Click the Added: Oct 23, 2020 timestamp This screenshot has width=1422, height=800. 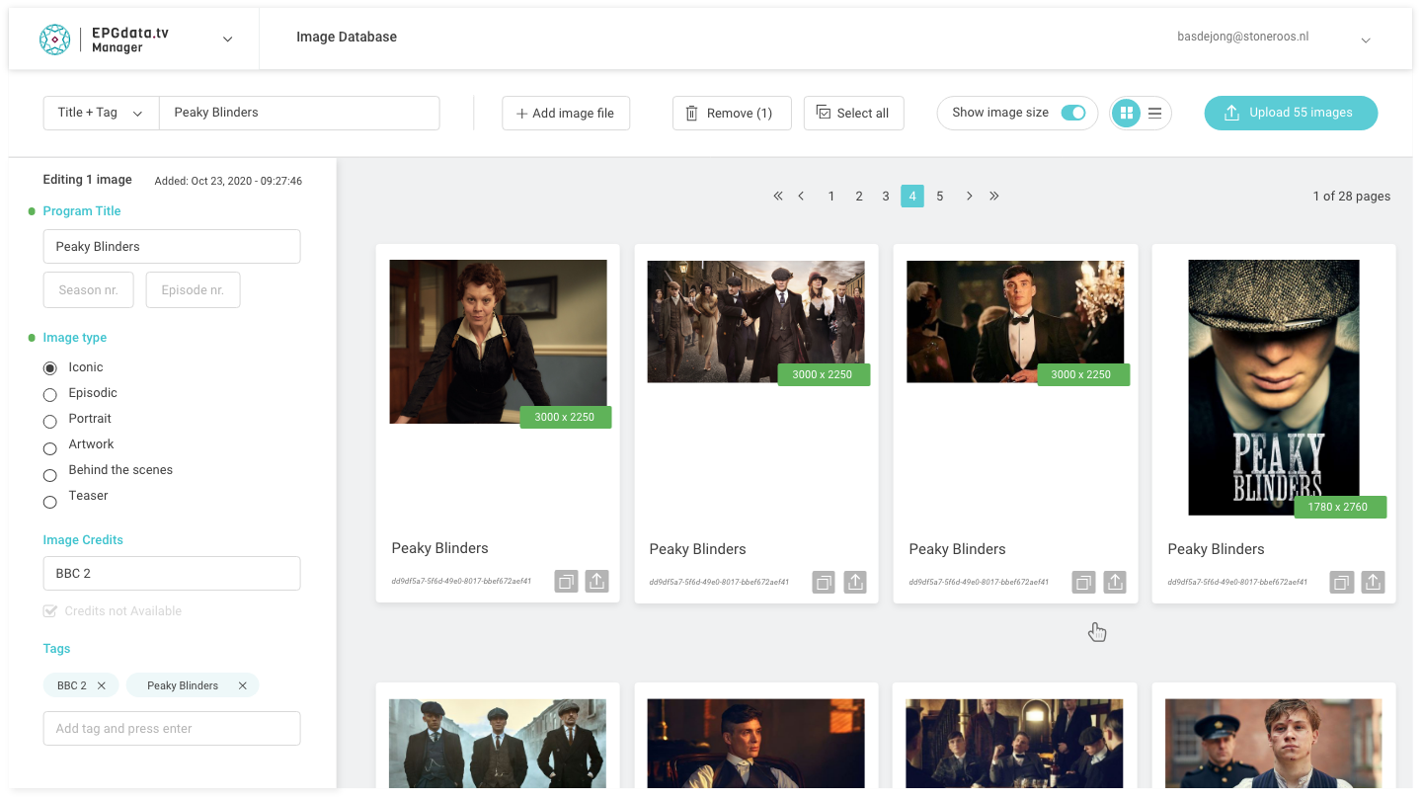click(228, 181)
